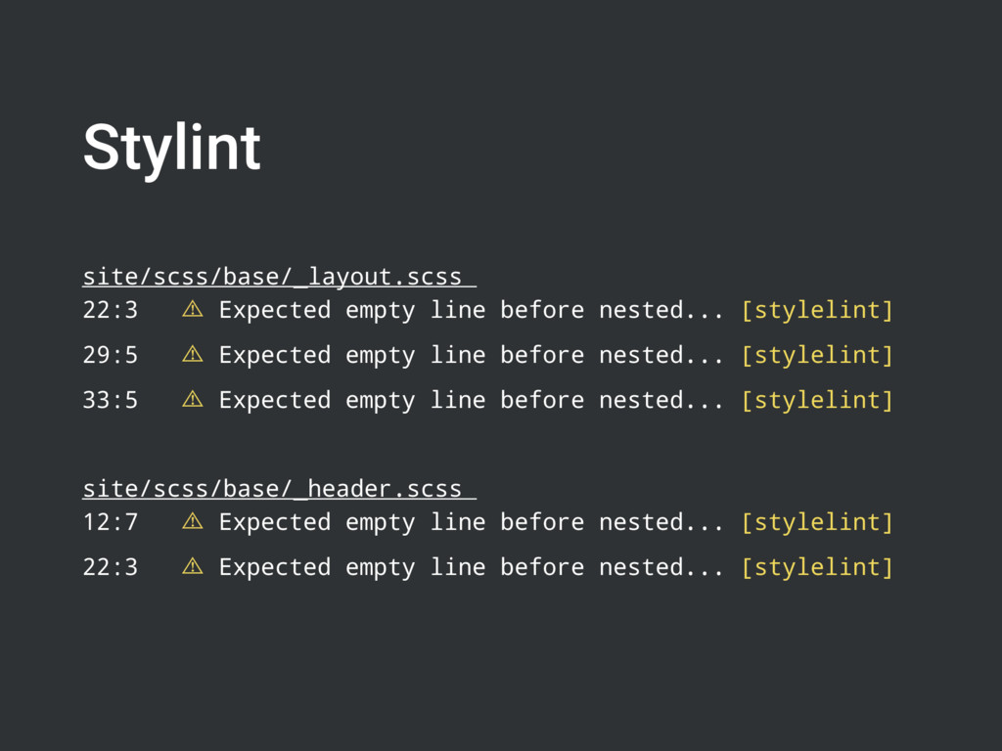Click the warning icon next to 29:5
This screenshot has width=1002, height=751.
coord(193,354)
